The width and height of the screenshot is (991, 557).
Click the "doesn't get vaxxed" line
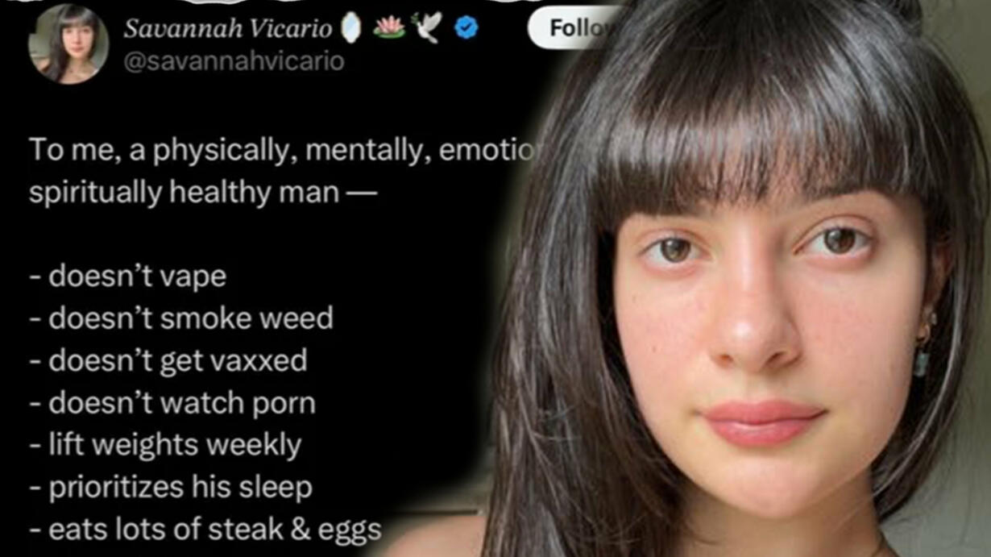point(168,361)
